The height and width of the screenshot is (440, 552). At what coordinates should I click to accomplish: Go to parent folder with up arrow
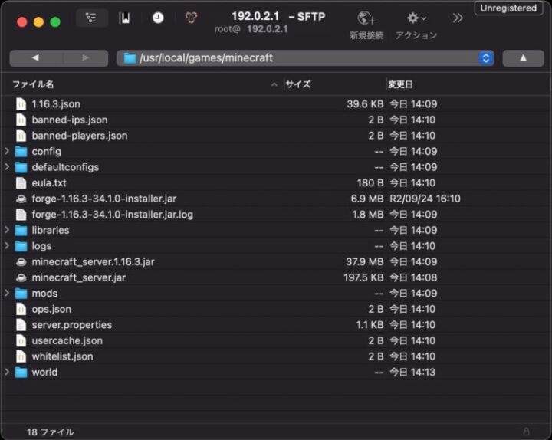523,58
